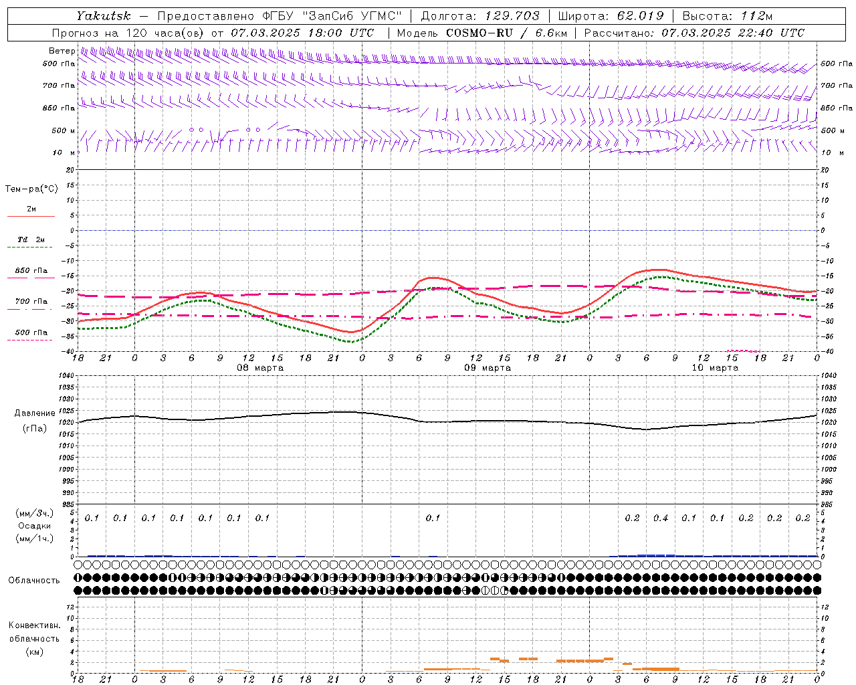Select the 'Прогноз на 120 часа(ов)' forecast text
Image resolution: width=856 pixels, height=685 pixels.
pyautogui.click(x=128, y=33)
